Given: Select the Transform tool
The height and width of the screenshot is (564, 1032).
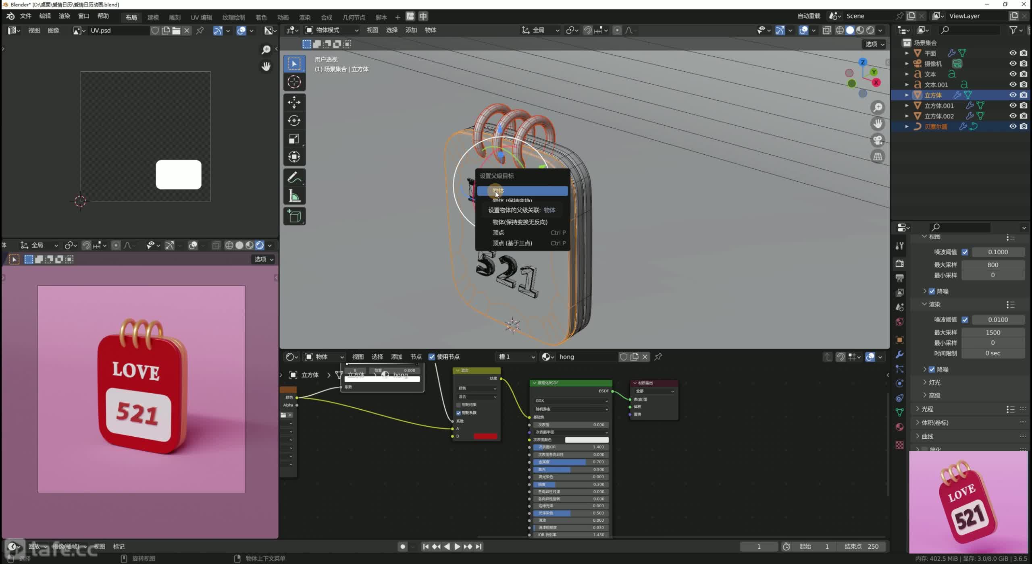Looking at the screenshot, I should [294, 157].
